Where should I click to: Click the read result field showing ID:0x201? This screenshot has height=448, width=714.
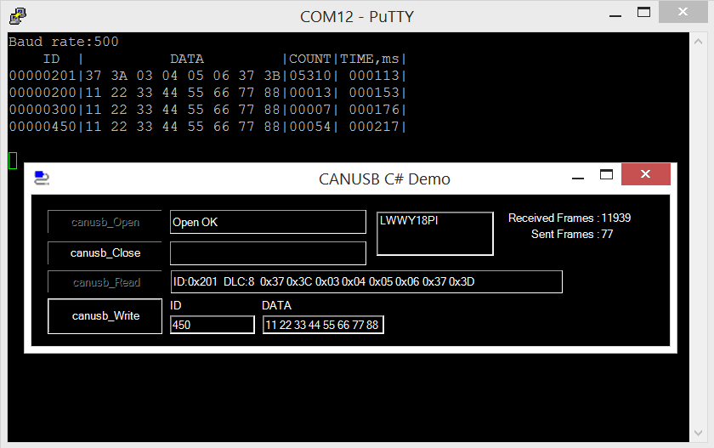click(x=366, y=282)
